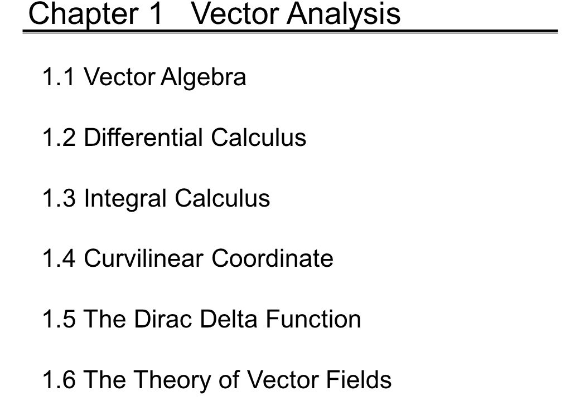Click the word 'Dirac' in item 1.5
The image size is (580, 401).
163,319
